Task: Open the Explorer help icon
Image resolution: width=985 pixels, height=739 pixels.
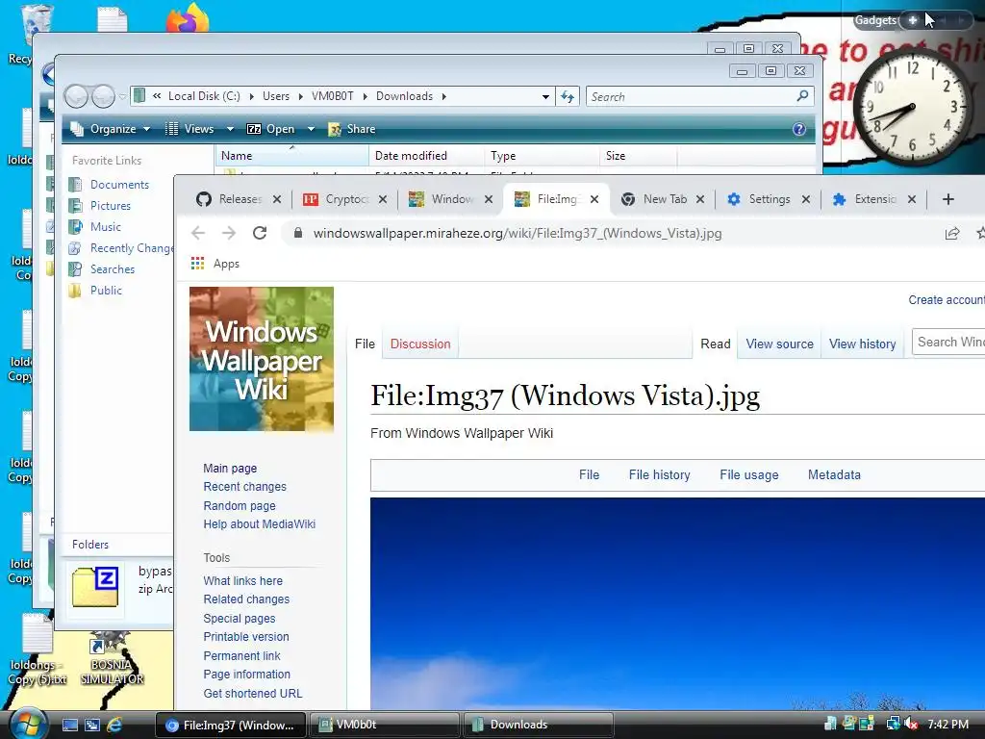Action: pyautogui.click(x=798, y=129)
